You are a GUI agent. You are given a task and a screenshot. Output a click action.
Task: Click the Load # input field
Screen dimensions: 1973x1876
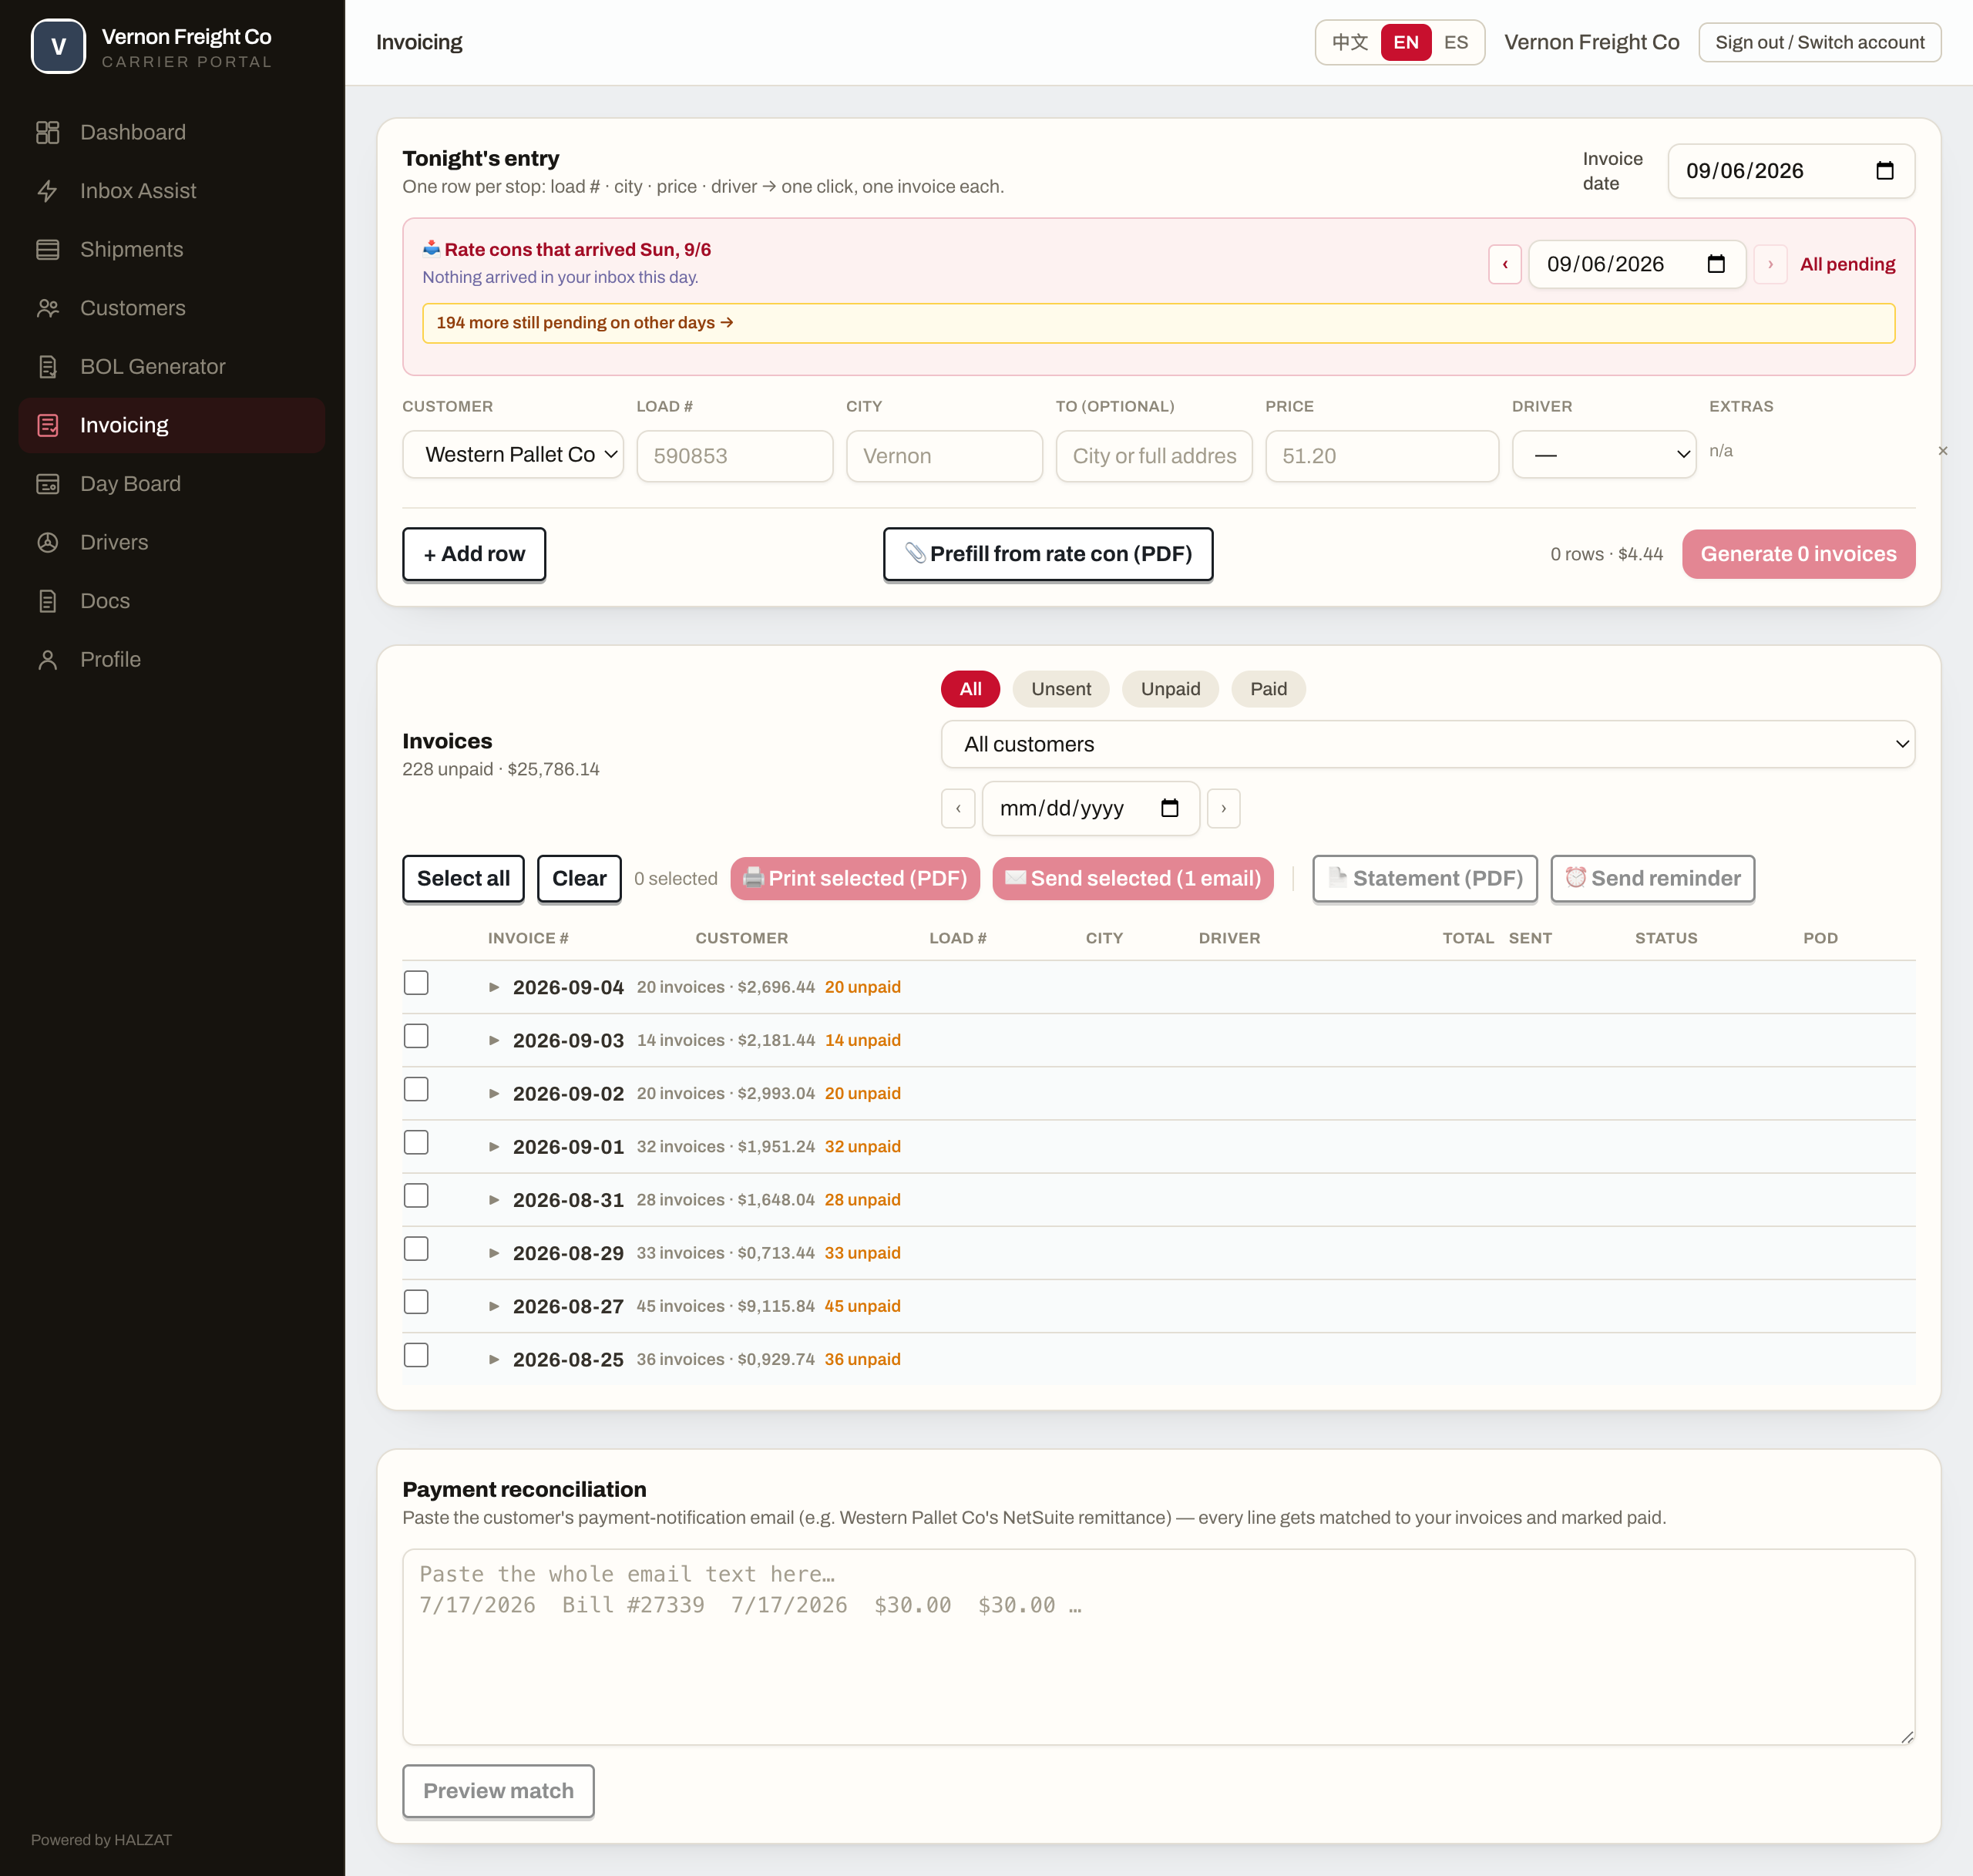(734, 456)
